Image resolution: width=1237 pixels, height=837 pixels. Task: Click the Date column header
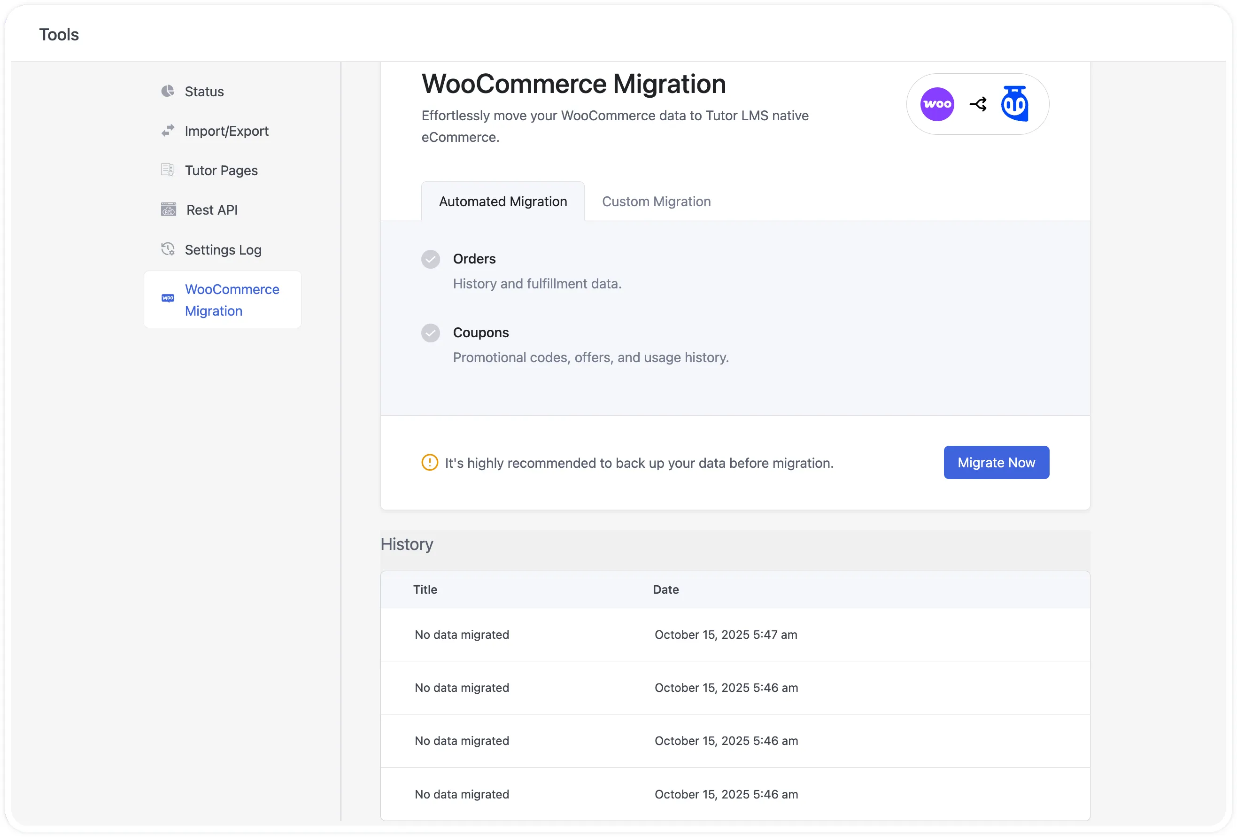pos(665,589)
